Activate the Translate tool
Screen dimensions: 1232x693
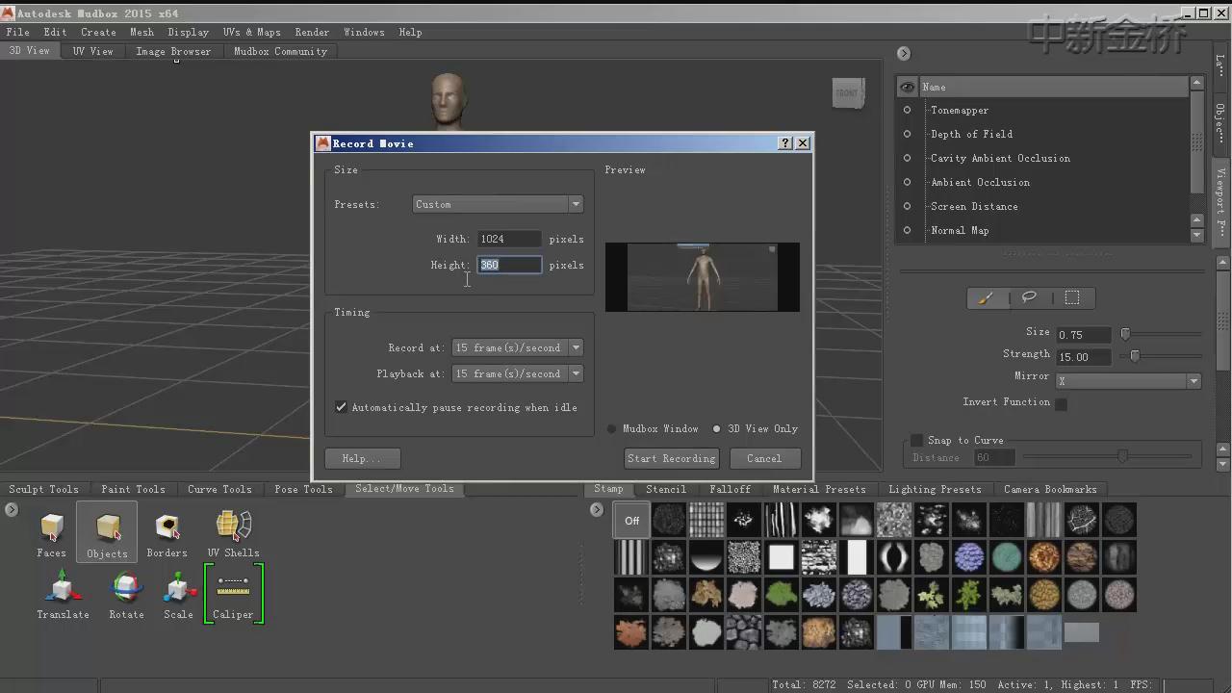63,595
